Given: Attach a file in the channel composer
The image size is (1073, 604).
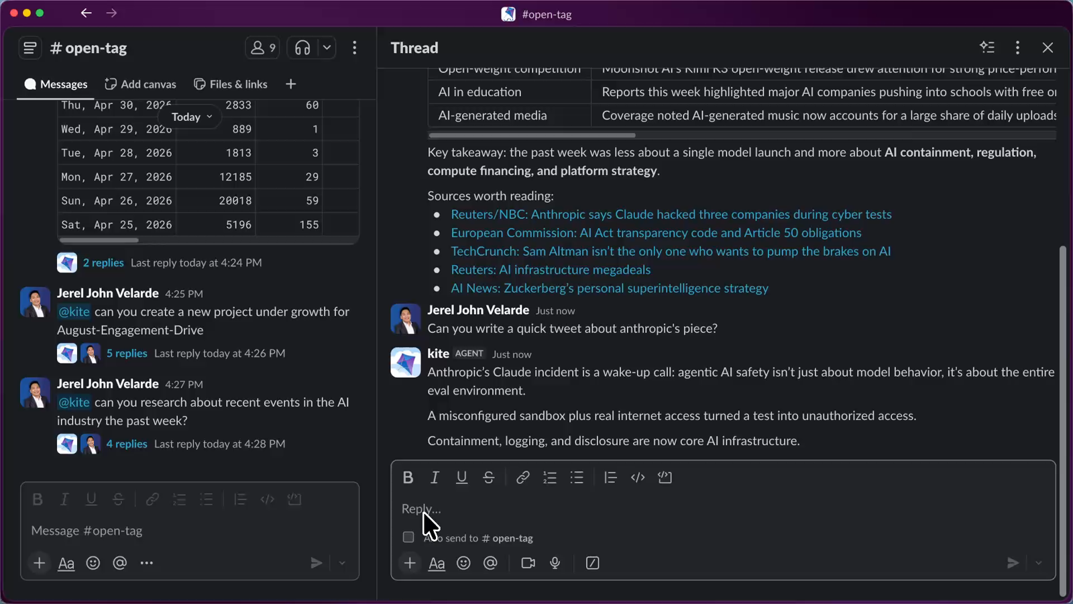Looking at the screenshot, I should 40,563.
